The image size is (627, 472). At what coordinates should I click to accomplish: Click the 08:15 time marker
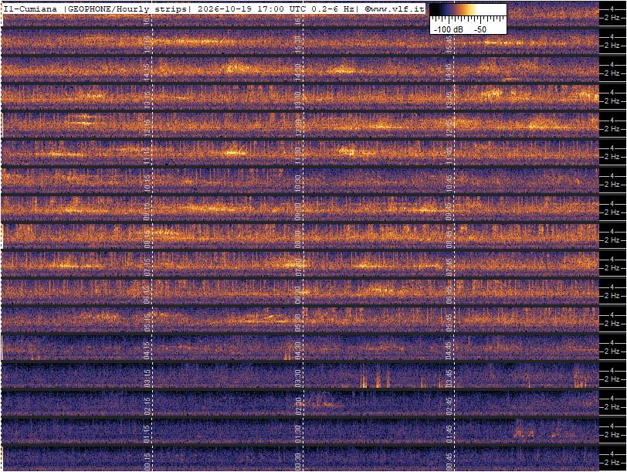click(147, 239)
